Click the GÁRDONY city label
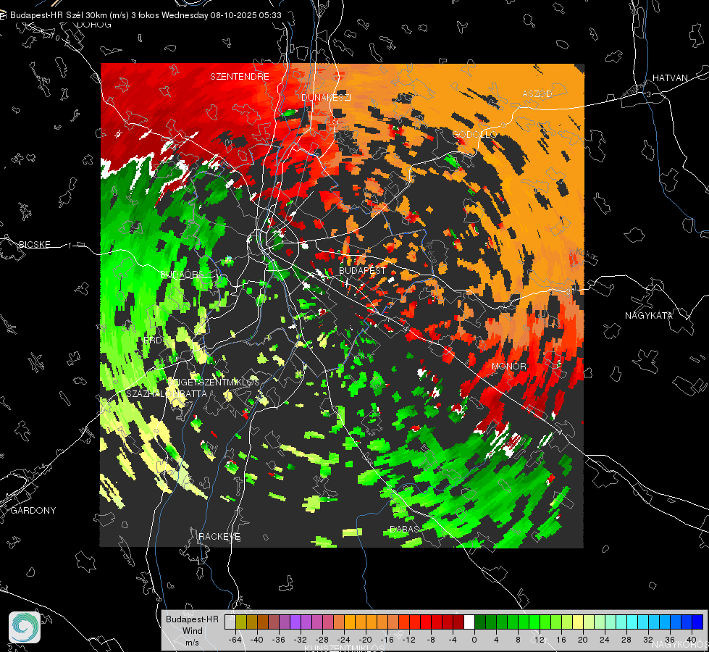 [33, 511]
